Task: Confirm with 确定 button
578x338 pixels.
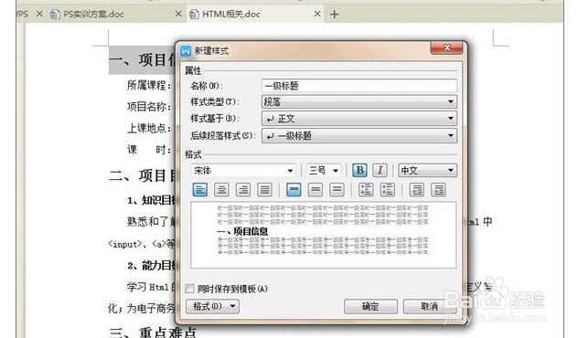Action: coord(370,306)
